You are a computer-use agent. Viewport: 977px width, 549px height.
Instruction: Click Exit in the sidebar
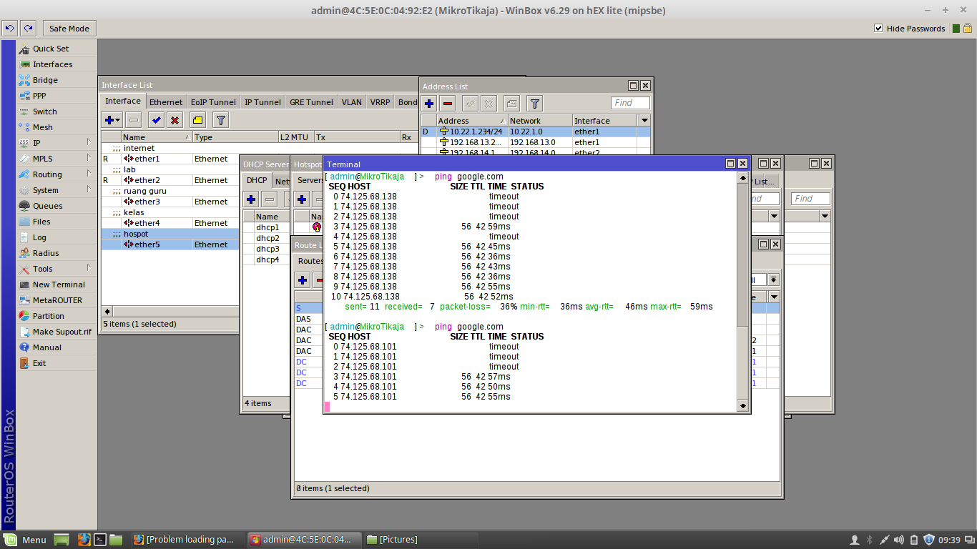click(39, 363)
